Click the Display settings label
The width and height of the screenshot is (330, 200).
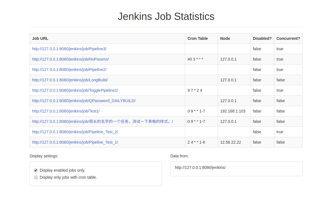pyautogui.click(x=44, y=156)
